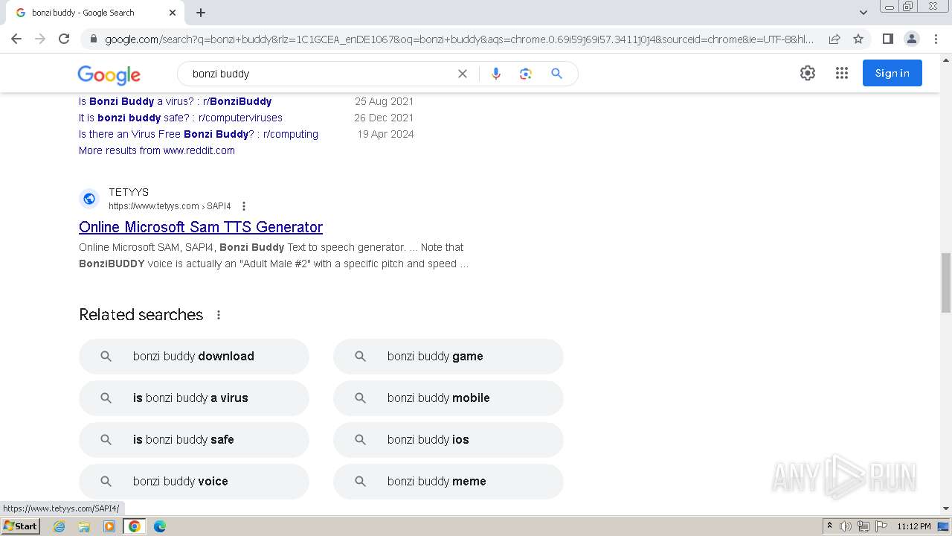This screenshot has height=536, width=952.
Task: Search by image with Google Lens
Action: point(526,74)
